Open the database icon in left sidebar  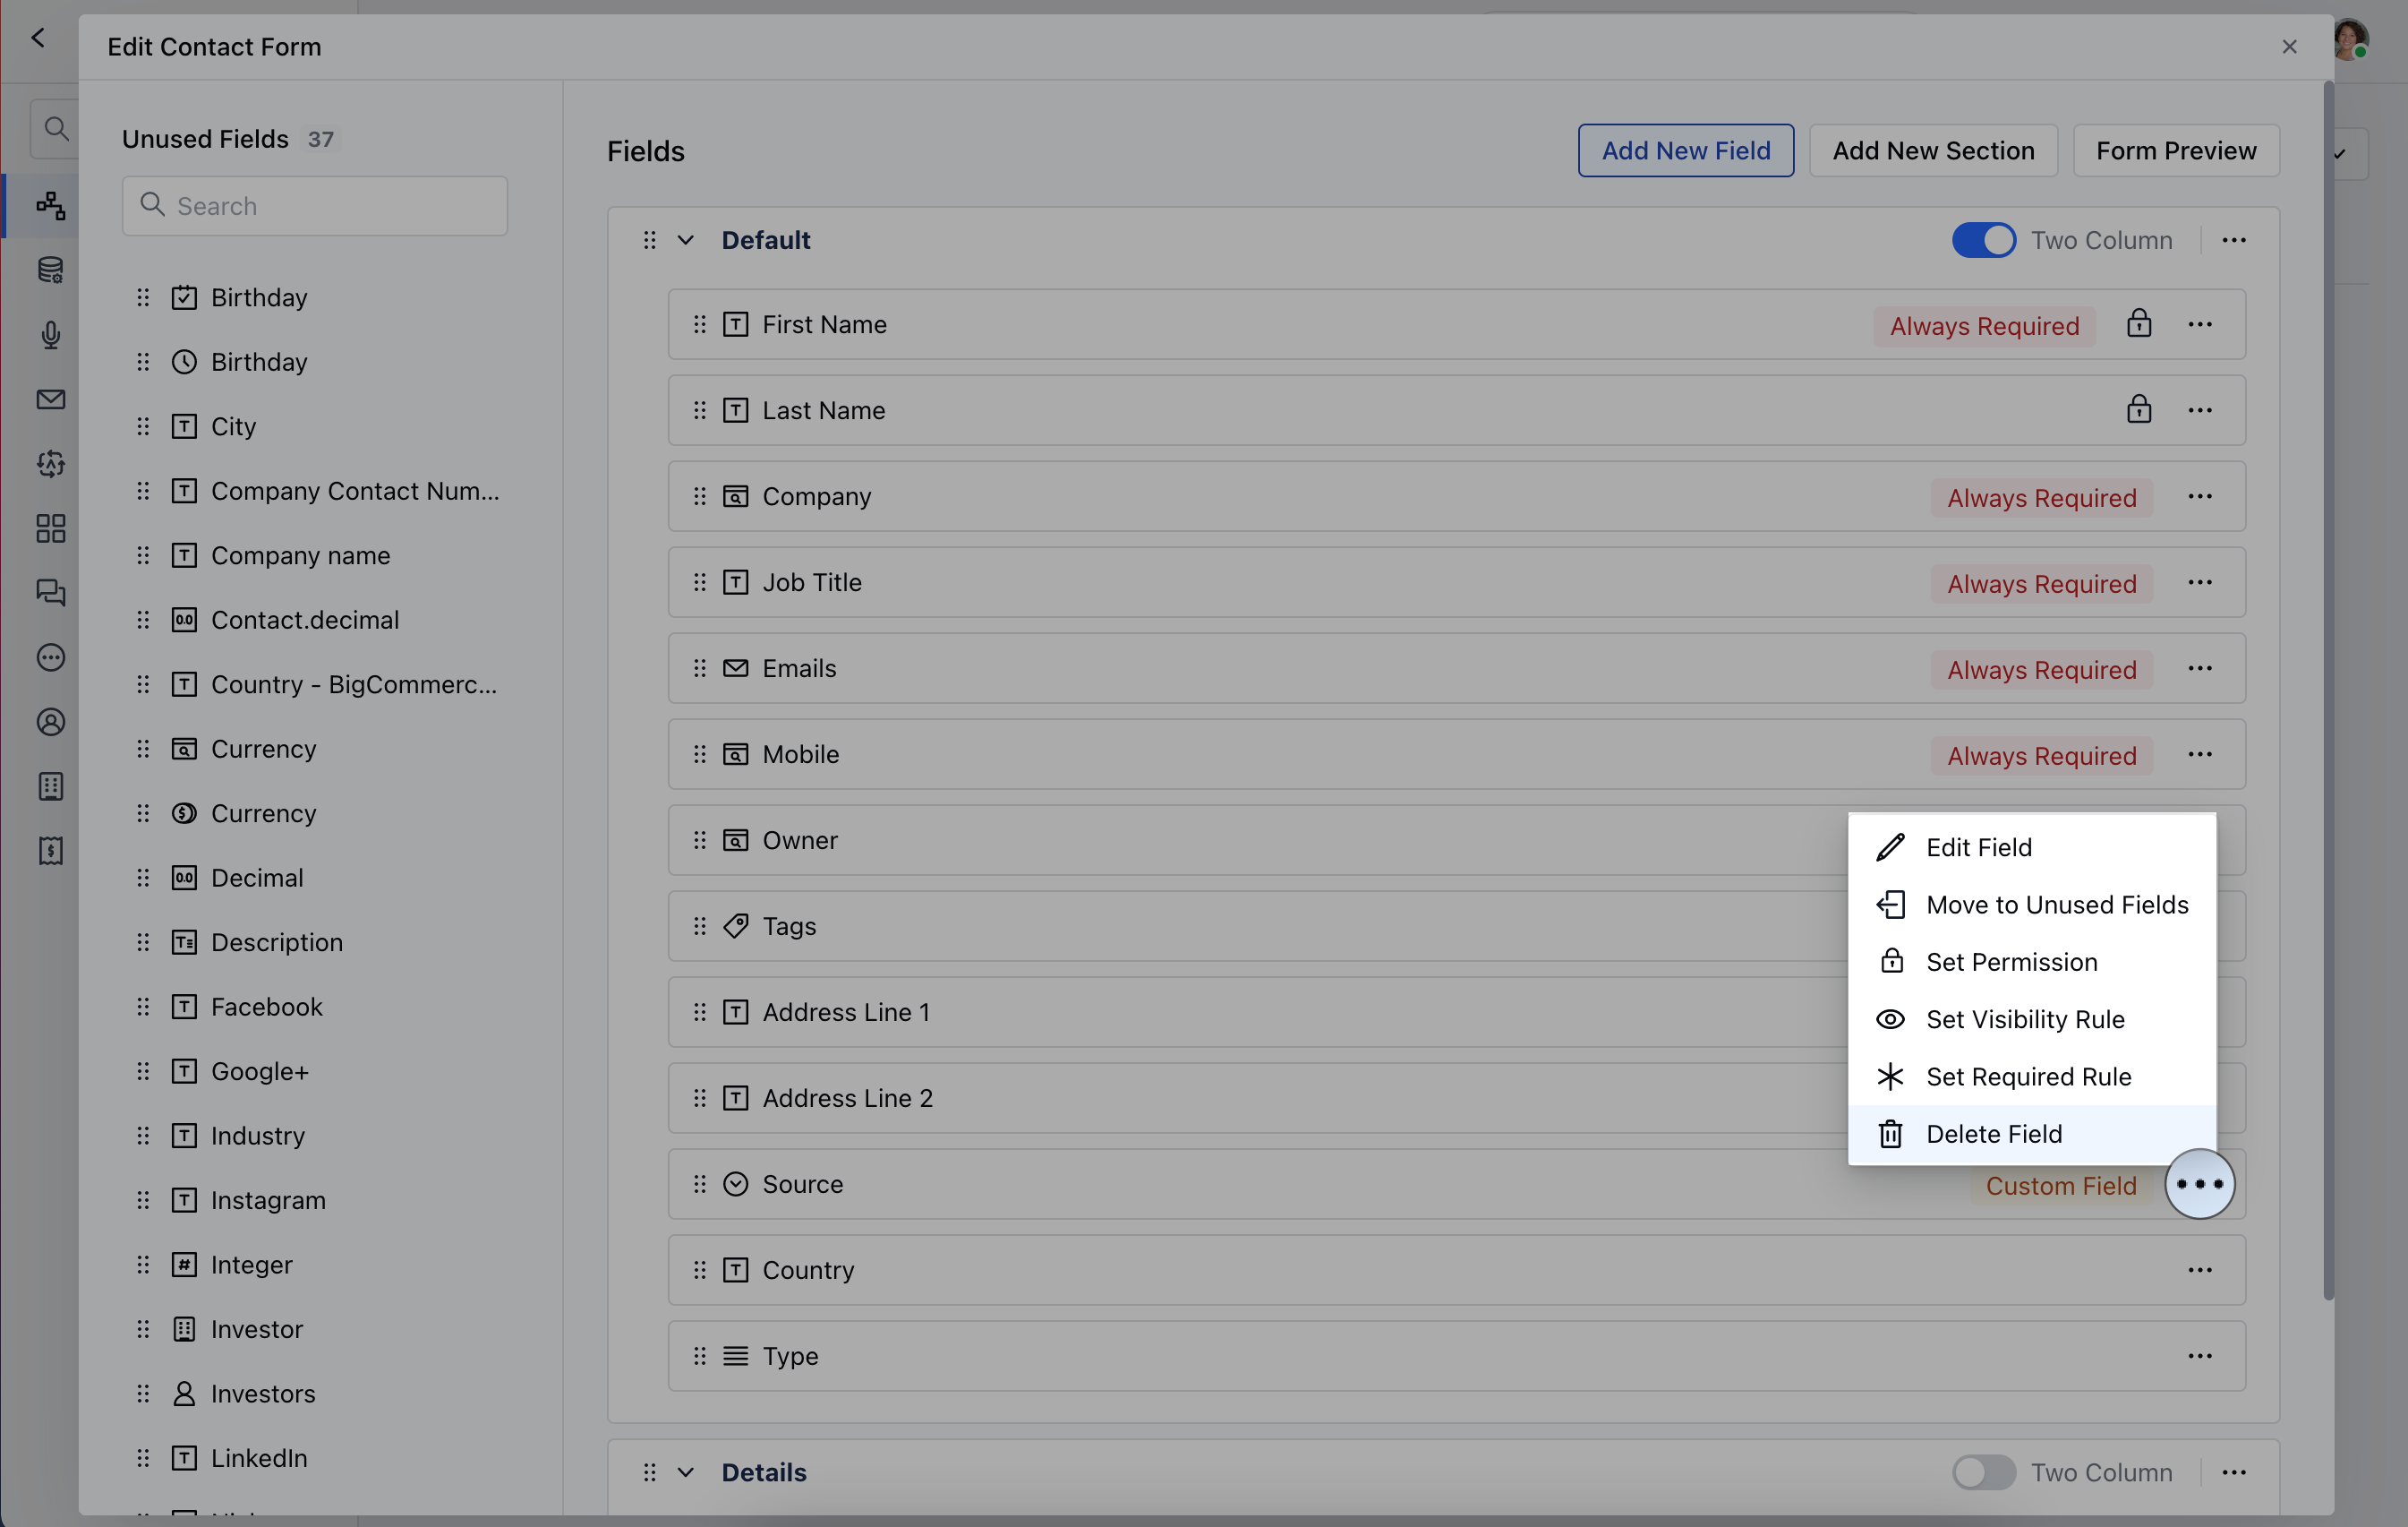click(x=50, y=270)
